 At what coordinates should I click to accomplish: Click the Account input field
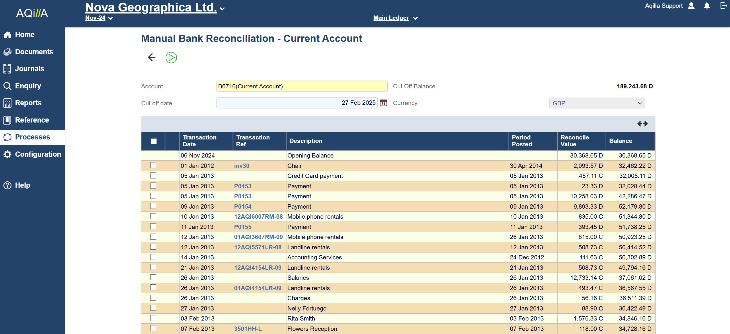coord(302,86)
